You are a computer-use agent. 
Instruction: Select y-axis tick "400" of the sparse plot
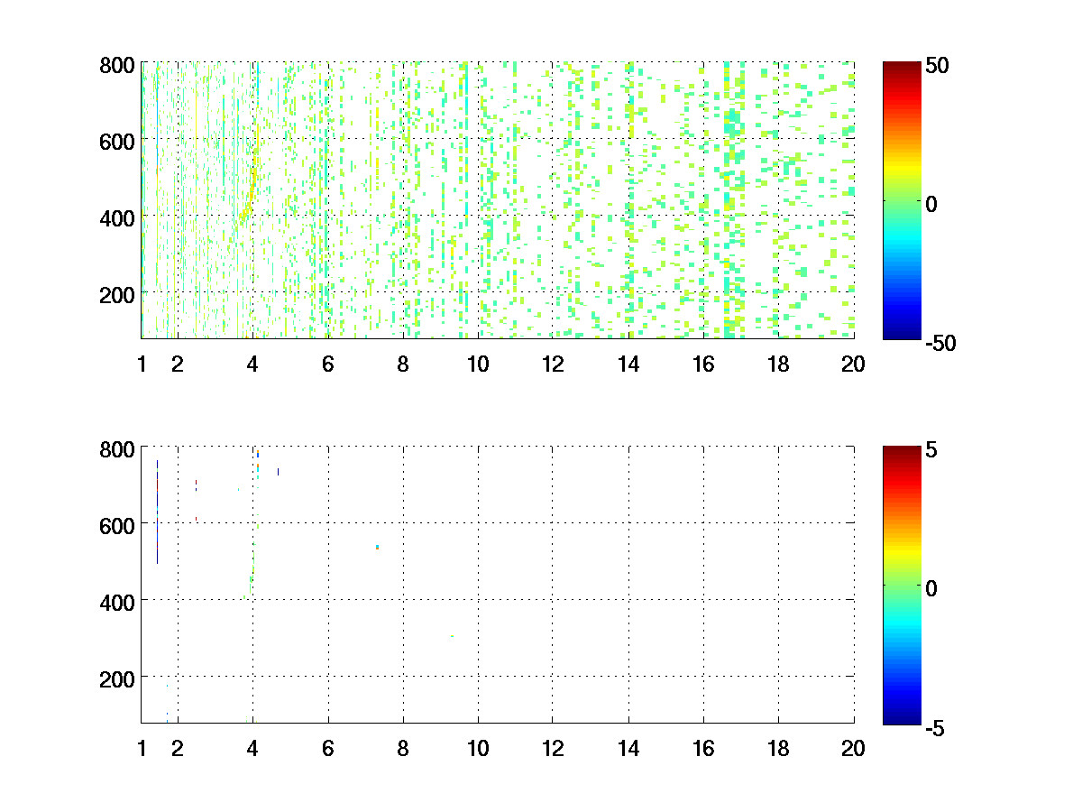117,601
